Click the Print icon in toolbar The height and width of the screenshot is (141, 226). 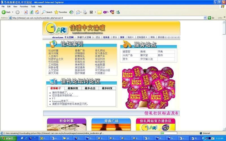pos(85,12)
